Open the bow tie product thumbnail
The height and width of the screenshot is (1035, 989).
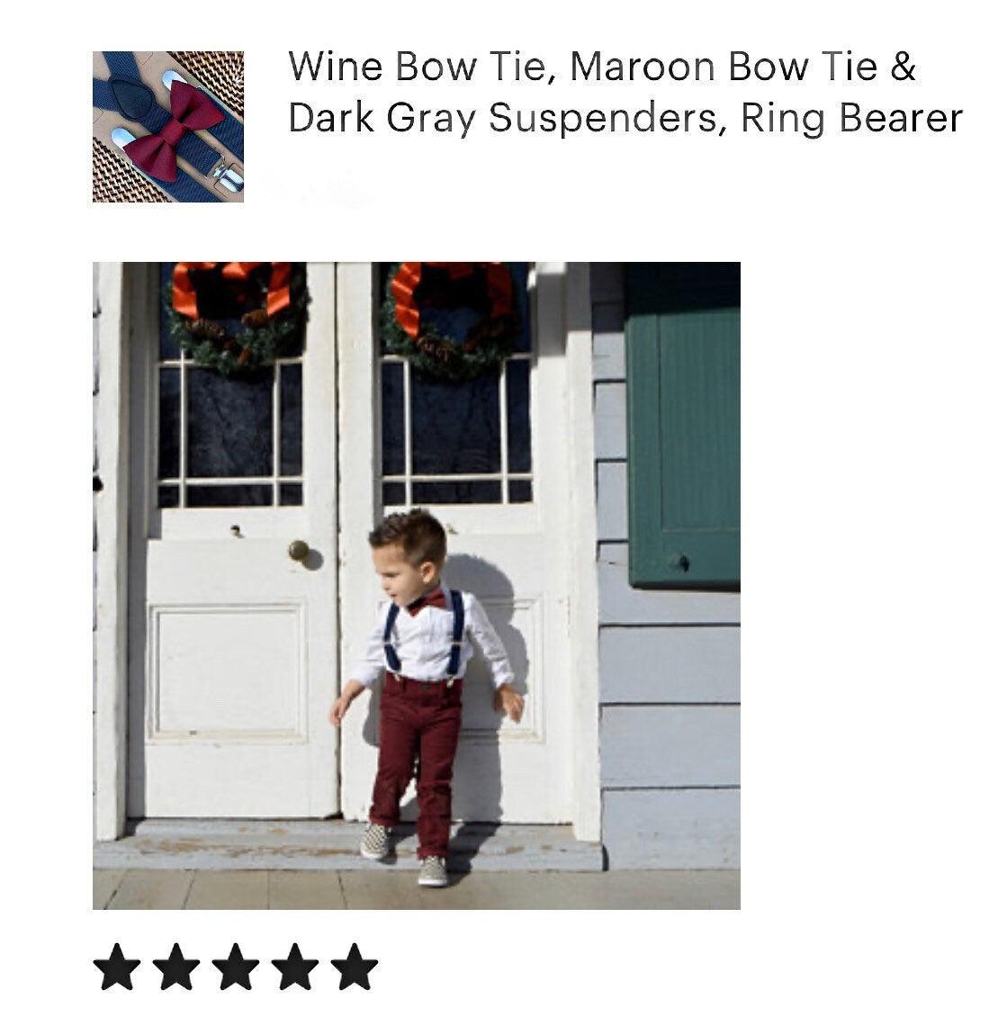168,127
